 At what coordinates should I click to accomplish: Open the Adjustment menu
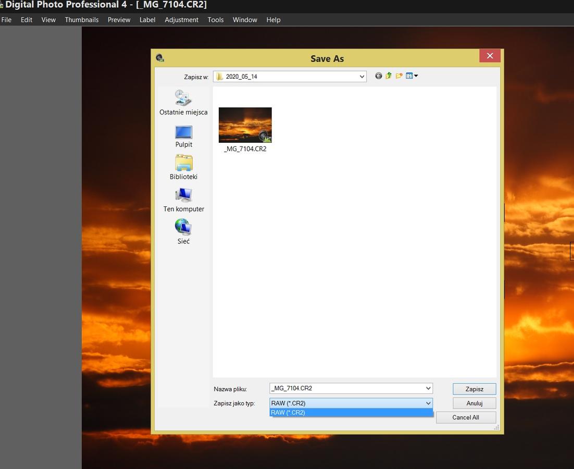(x=181, y=20)
